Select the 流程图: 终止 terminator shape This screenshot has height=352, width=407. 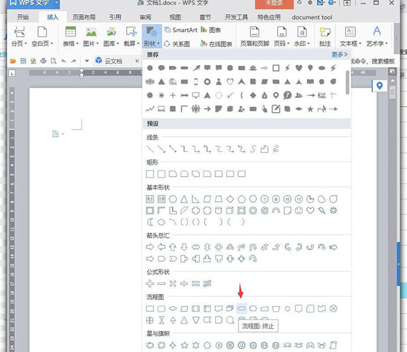[x=241, y=308]
